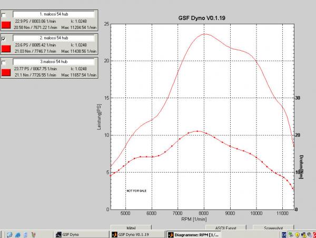Launch Internet Explorer from quick launch
Image resolution: width=316 pixels, height=238 pixels.
click(18, 235)
